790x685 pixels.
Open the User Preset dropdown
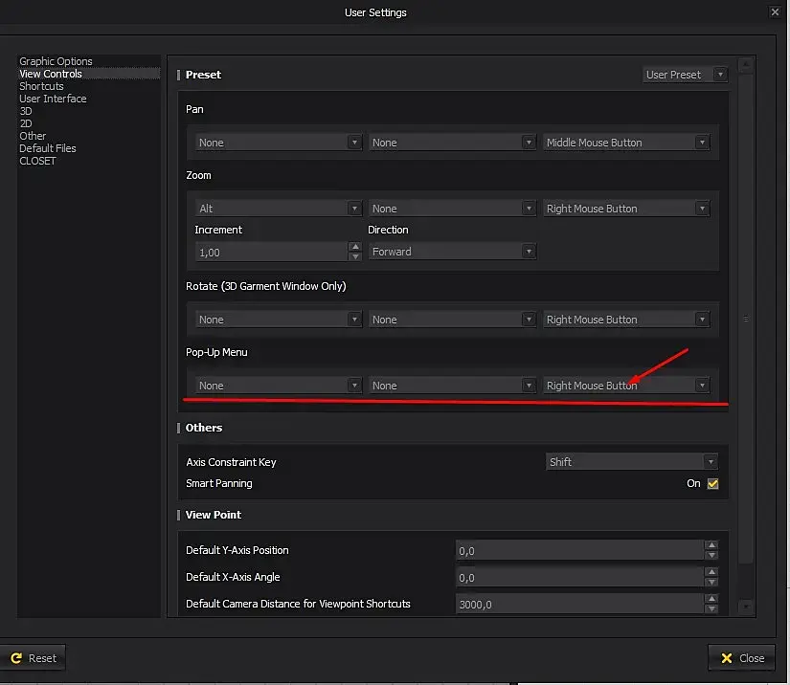tap(685, 75)
